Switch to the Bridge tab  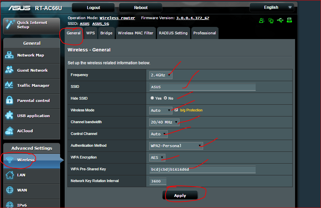click(x=106, y=33)
